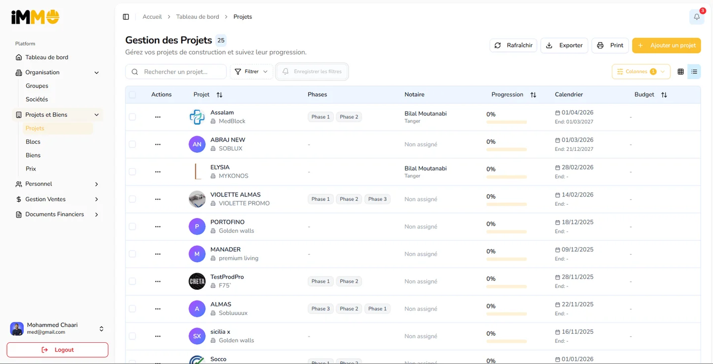Switch to list view icon
Image resolution: width=713 pixels, height=364 pixels.
coord(694,72)
